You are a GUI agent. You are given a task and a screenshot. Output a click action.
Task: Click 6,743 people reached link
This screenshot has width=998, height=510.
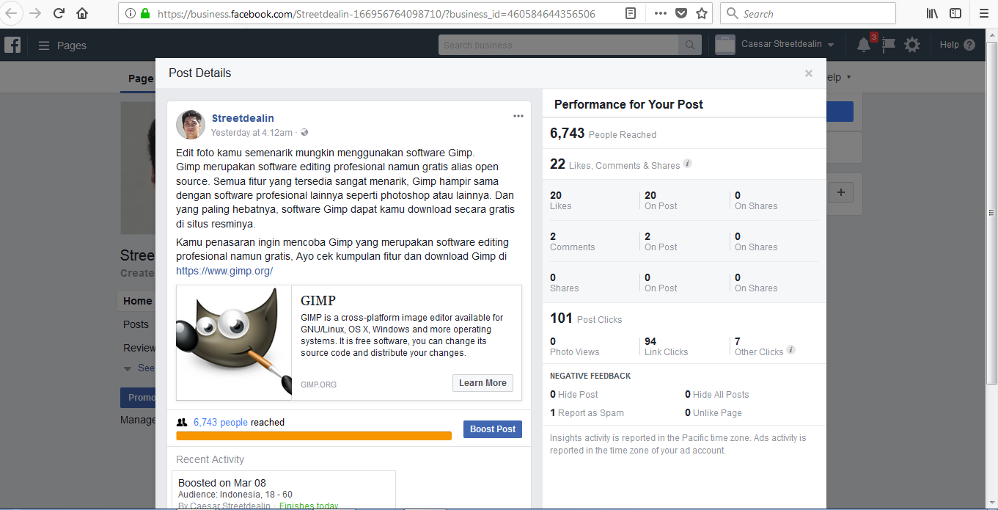[x=221, y=423]
